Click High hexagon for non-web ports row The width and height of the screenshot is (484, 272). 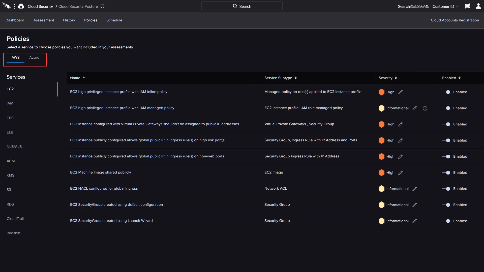pos(381,156)
